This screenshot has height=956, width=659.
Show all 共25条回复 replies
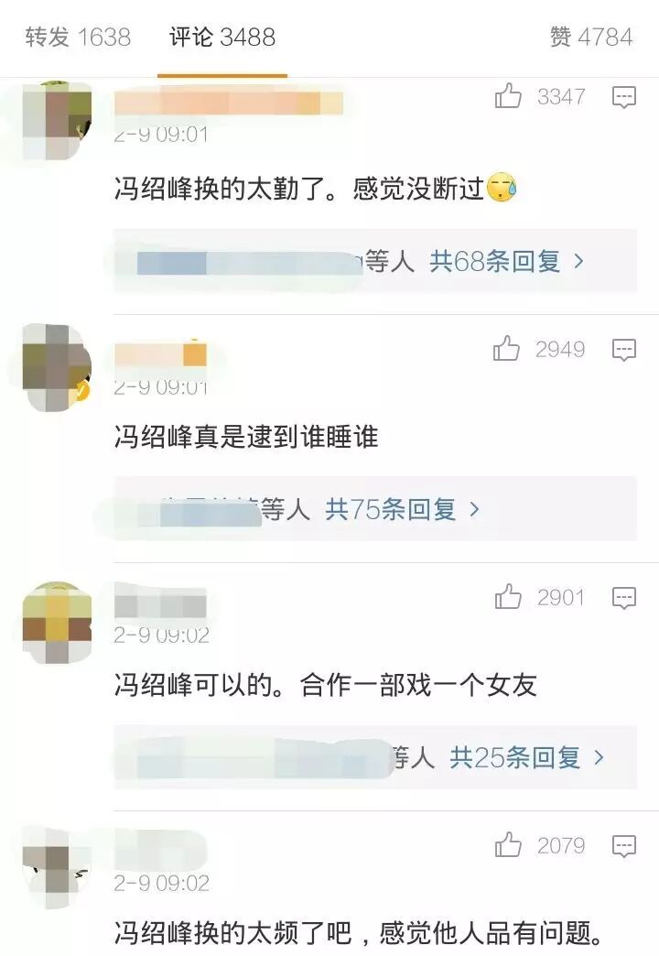click(x=526, y=757)
